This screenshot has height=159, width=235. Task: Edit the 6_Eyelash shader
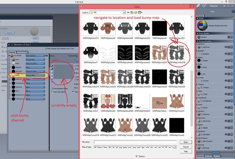[x=229, y=54]
